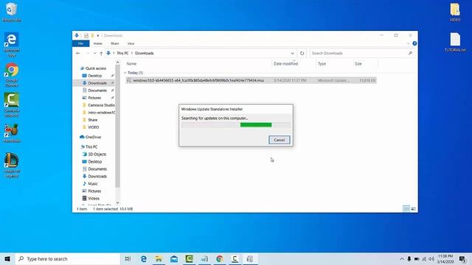Open the Recycle Bin desktop icon
This screenshot has width=472, height=265.
pyautogui.click(x=12, y=13)
